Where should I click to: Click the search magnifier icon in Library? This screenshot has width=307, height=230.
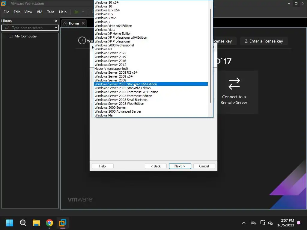[7, 28]
